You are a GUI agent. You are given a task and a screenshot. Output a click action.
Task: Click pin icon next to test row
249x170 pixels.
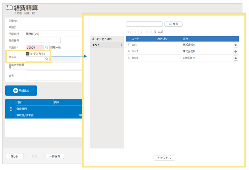[129, 45]
